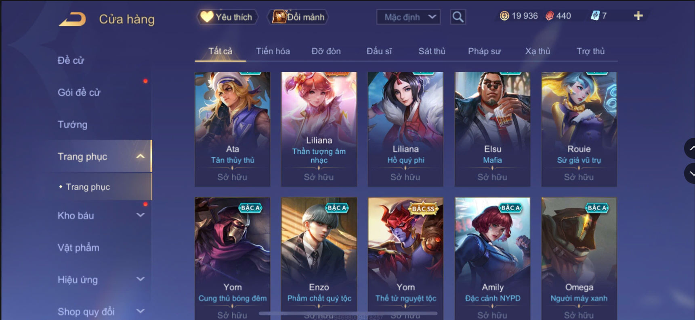This screenshot has height=320, width=695.
Task: Expand the Shop quy đổi section
Action: pos(140,311)
